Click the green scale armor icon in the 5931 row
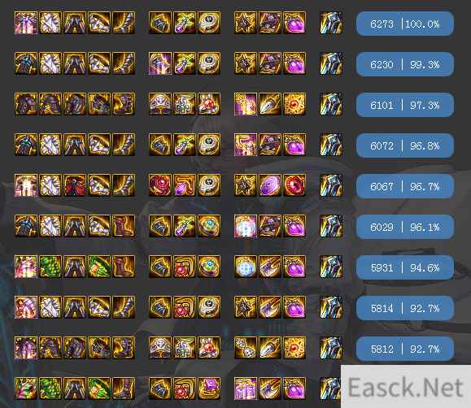The image size is (471, 408). (50, 267)
